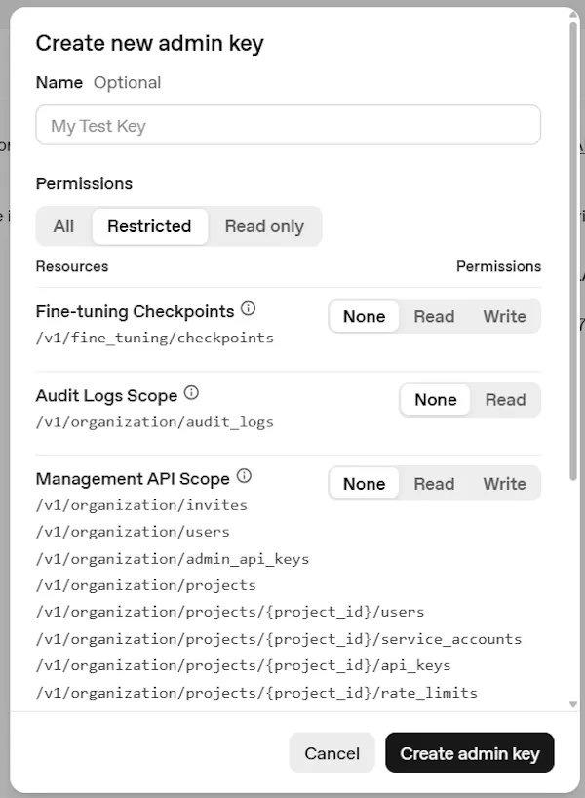585x798 pixels.
Task: Focus the My Test Key name field
Action: (x=288, y=125)
